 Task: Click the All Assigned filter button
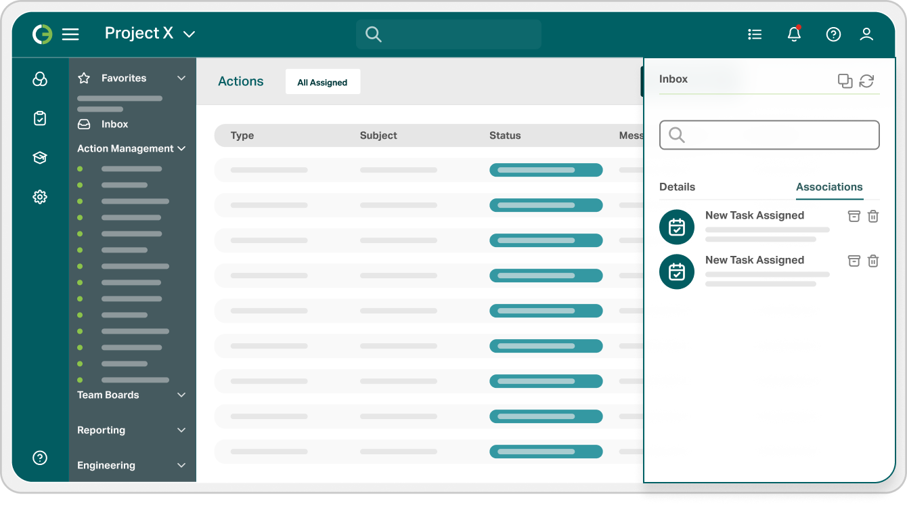pos(323,81)
